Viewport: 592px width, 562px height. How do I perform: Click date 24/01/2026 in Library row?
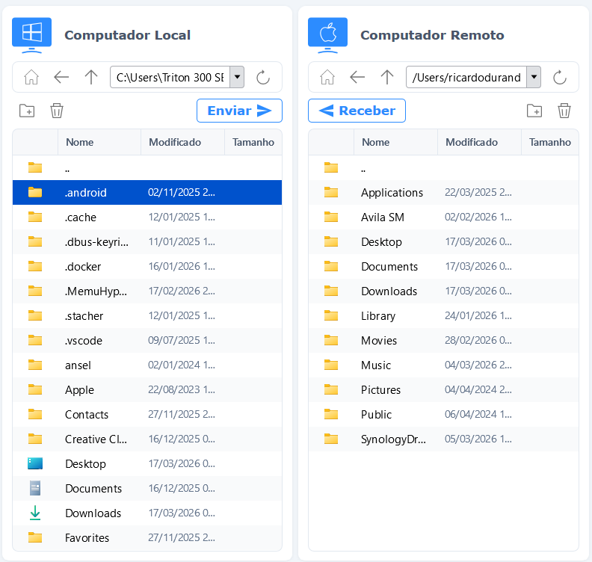[x=478, y=315]
